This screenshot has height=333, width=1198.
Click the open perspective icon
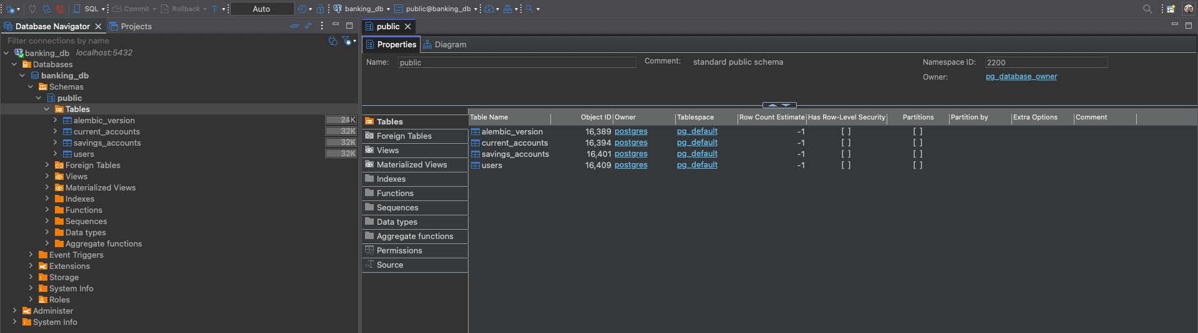coord(1171,9)
